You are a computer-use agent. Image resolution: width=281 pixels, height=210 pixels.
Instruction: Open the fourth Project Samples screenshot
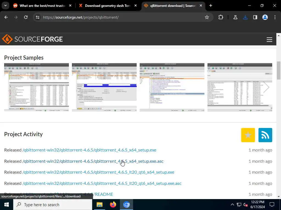click(x=240, y=87)
